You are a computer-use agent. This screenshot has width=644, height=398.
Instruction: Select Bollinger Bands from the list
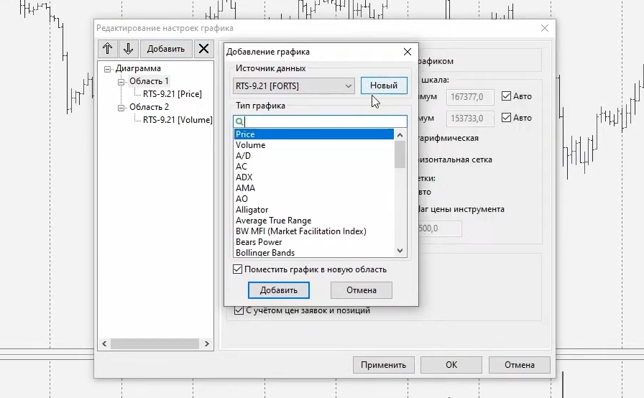pos(265,253)
